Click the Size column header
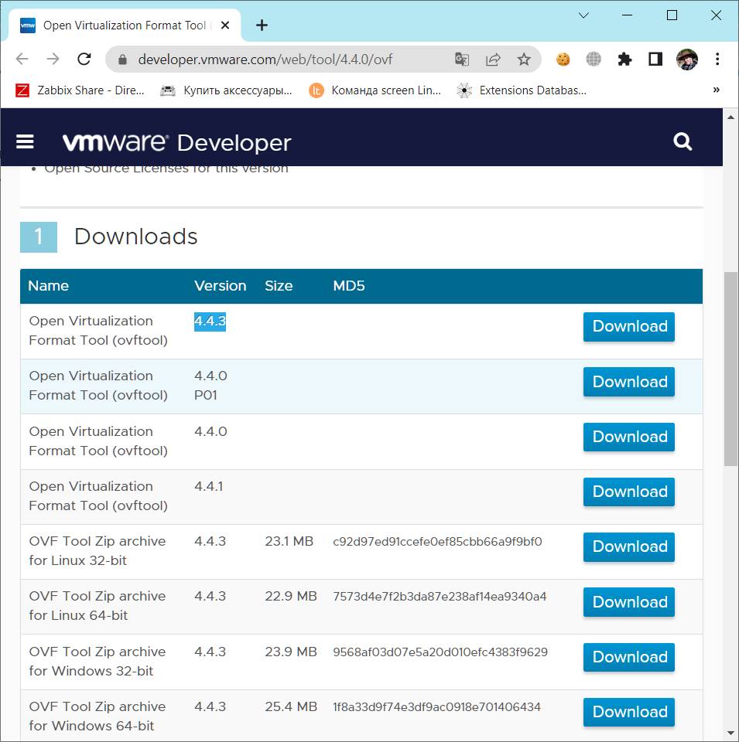This screenshot has width=739, height=742. tap(279, 286)
